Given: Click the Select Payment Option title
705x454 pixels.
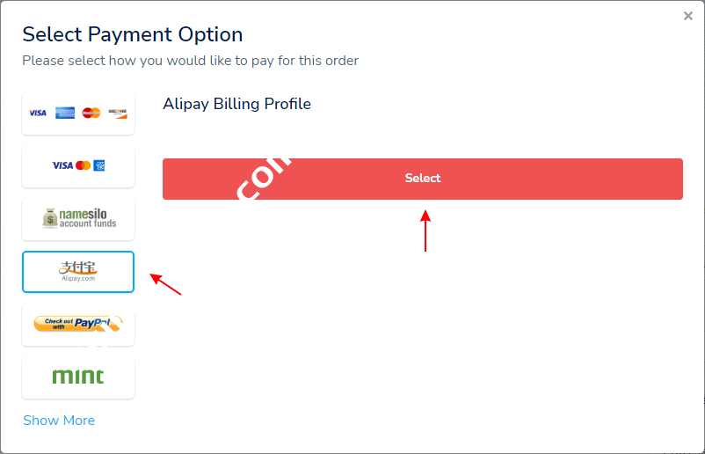Looking at the screenshot, I should (x=133, y=35).
